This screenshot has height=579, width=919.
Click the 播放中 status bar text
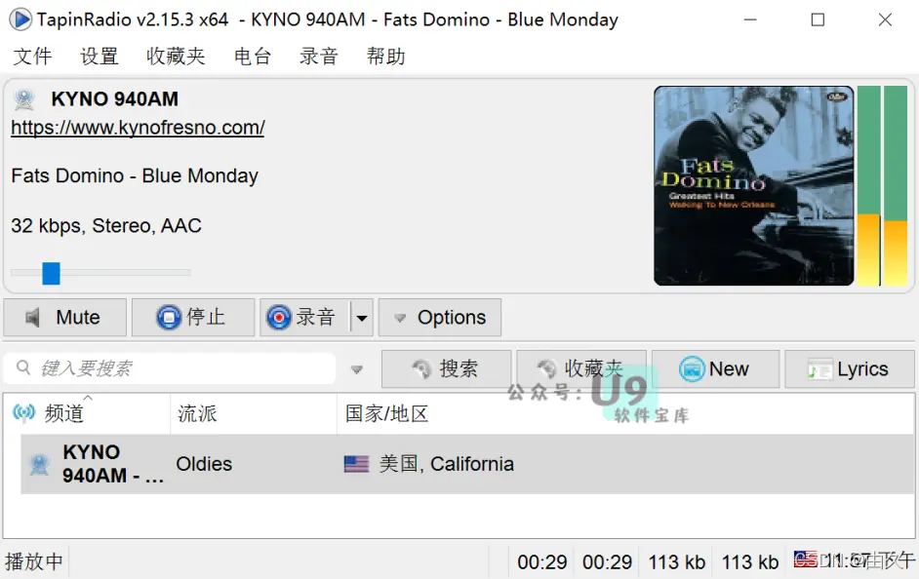(x=34, y=562)
